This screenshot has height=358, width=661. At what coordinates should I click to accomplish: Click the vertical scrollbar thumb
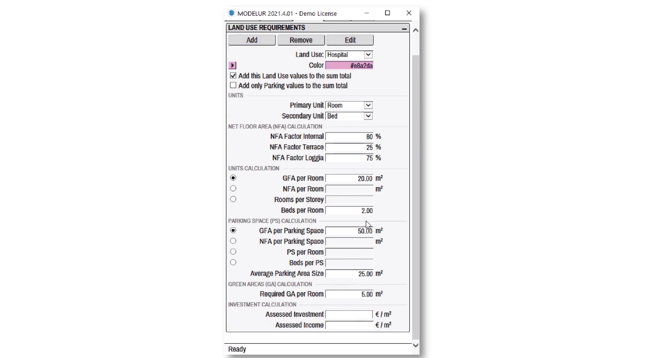pyautogui.click(x=416, y=197)
